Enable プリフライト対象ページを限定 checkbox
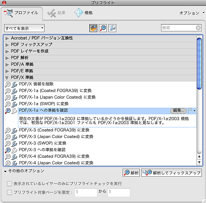The height and width of the screenshot is (203, 206). click(10, 192)
